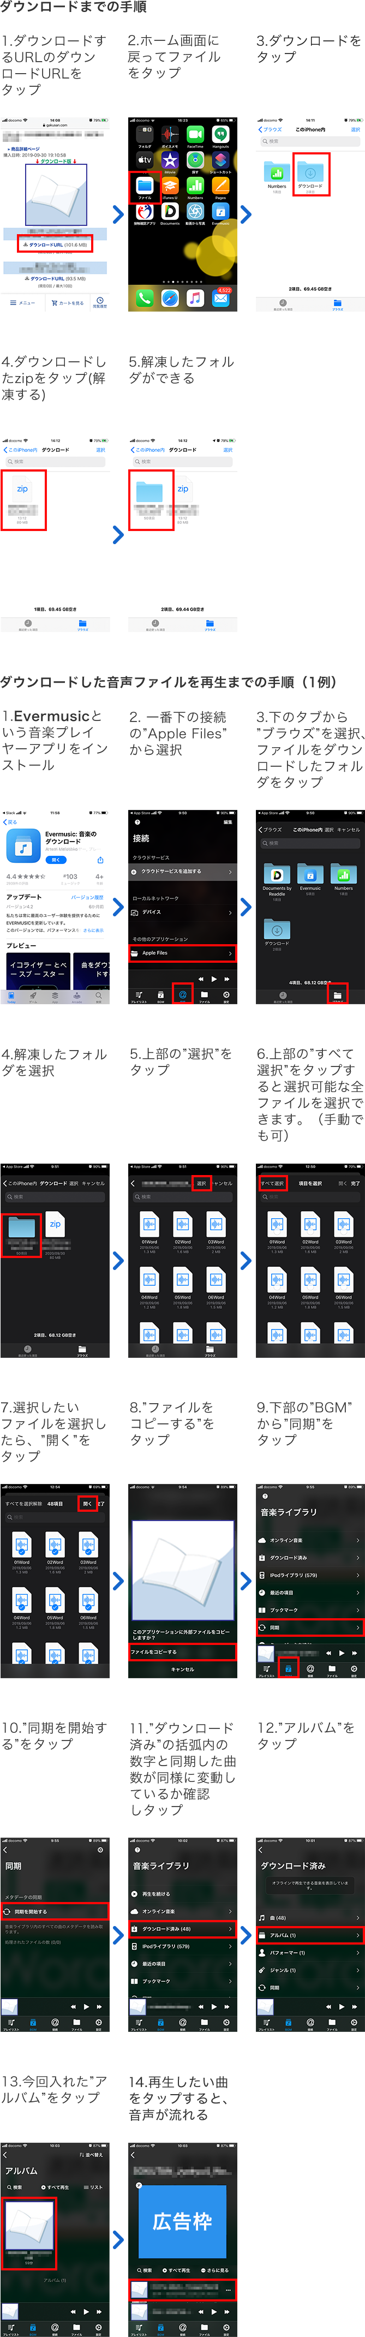Open iPodライブラリ (579) row in step 9
The image size is (365, 2337).
(309, 1575)
